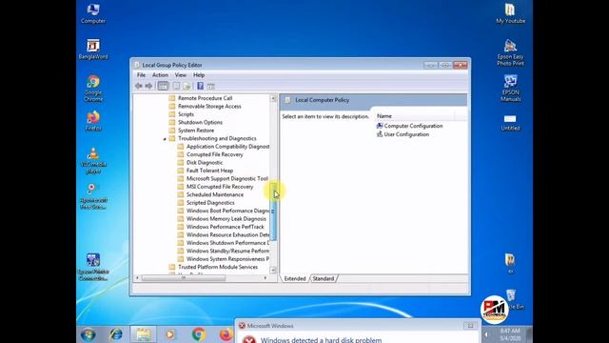Select Windows Resource Exhaustion Detection folder
Viewport: 609px width, 343px height.
227,235
